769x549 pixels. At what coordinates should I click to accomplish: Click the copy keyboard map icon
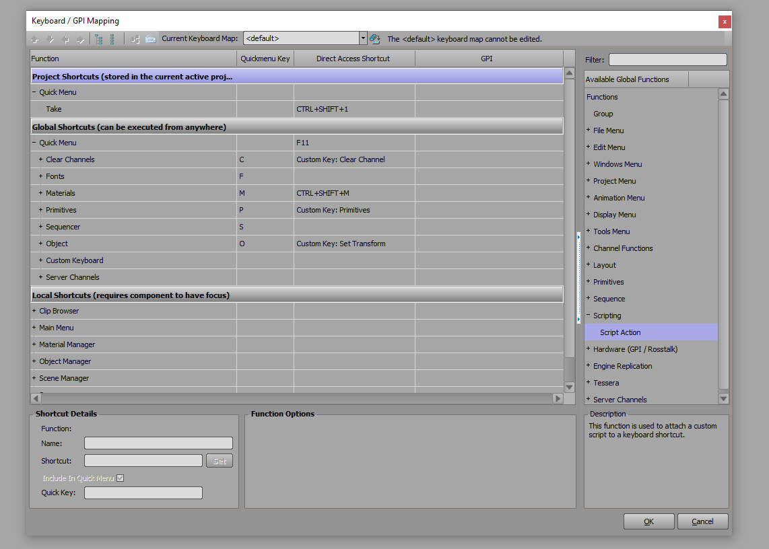[x=374, y=39]
